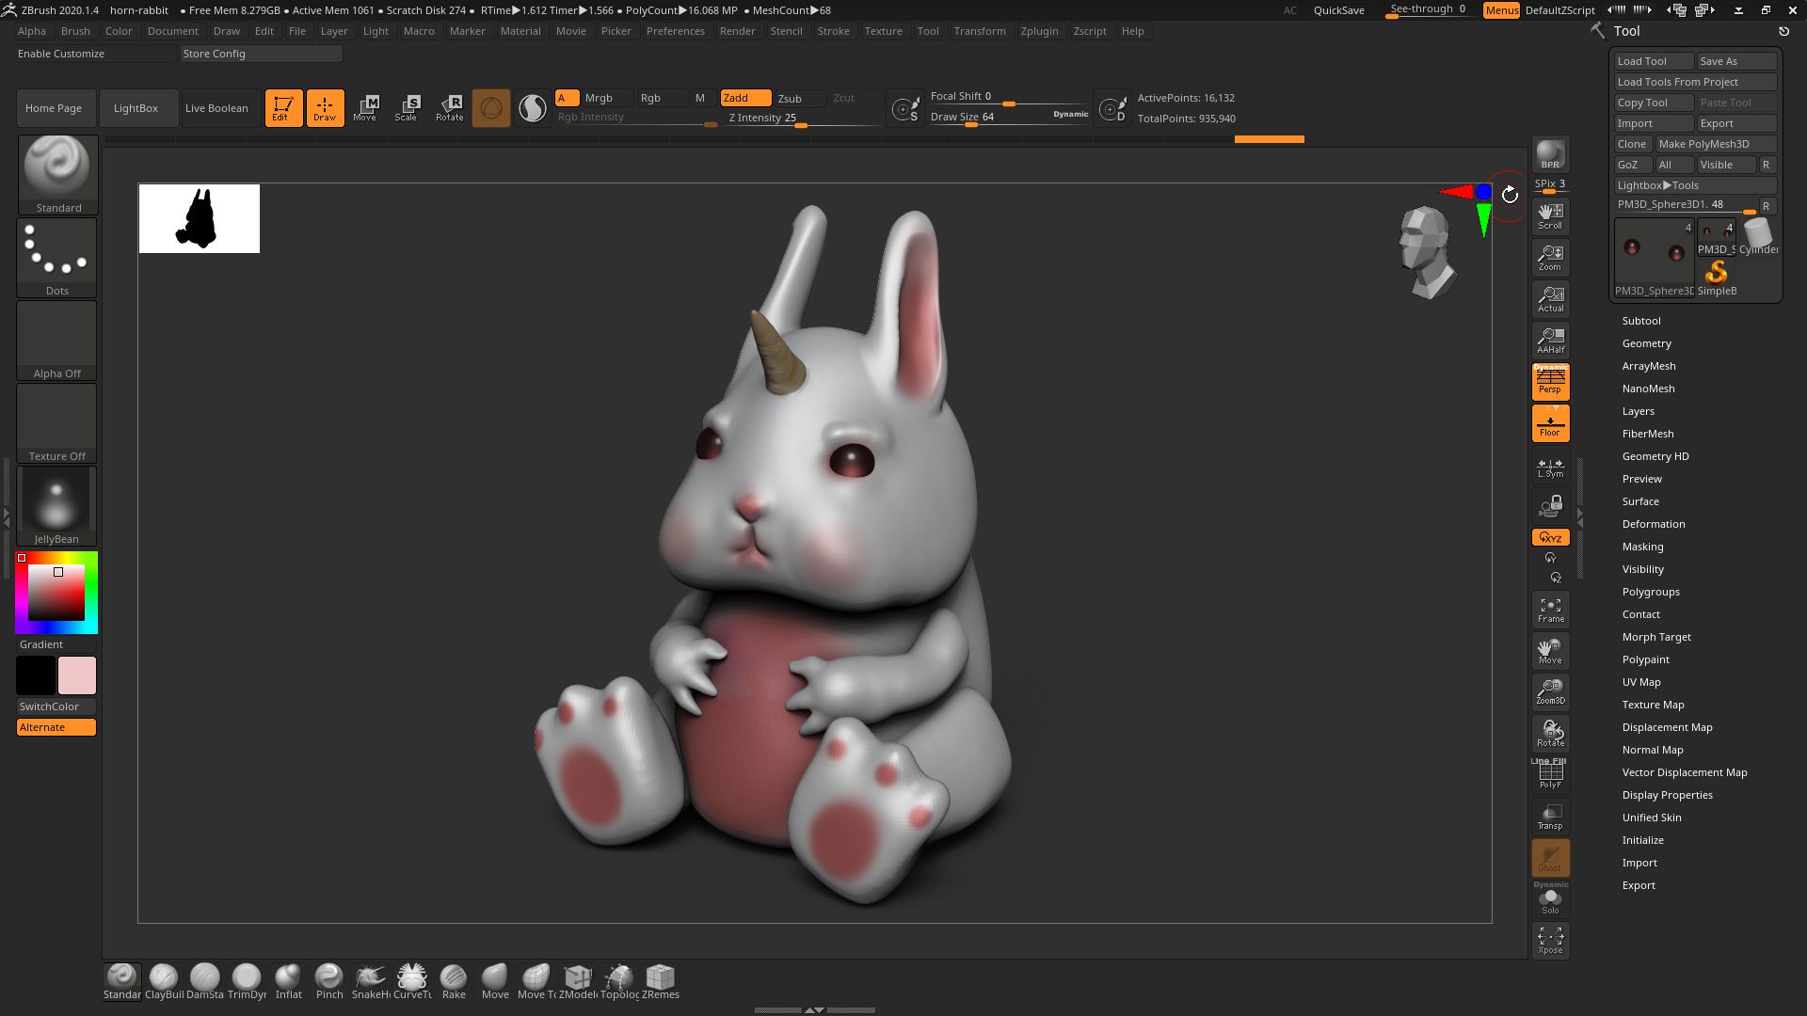Toggle the Floor grid button

point(1550,423)
